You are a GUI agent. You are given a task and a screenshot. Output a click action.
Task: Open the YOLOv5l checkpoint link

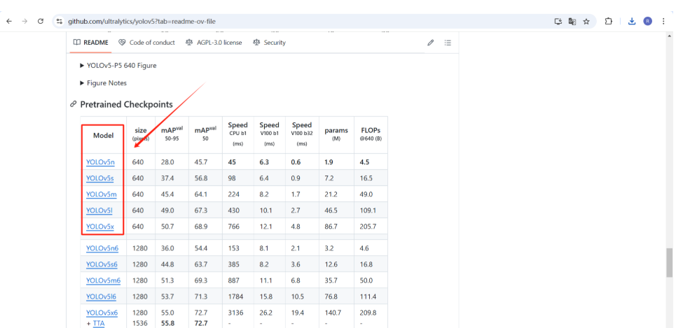point(99,210)
